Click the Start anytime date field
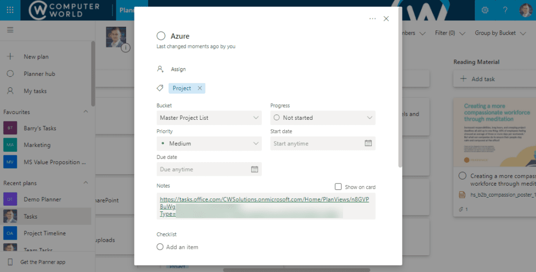The width and height of the screenshot is (536, 272). (322, 143)
